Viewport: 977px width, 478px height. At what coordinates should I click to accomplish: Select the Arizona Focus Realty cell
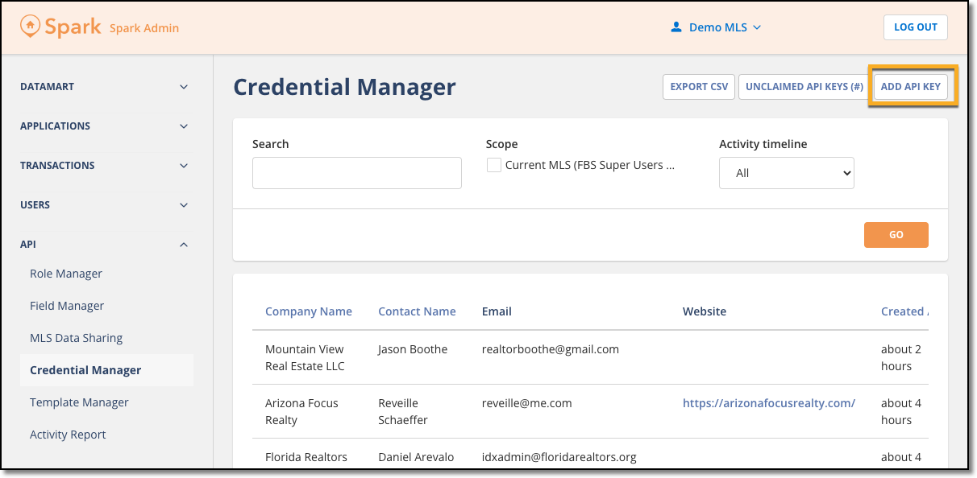[x=302, y=411]
